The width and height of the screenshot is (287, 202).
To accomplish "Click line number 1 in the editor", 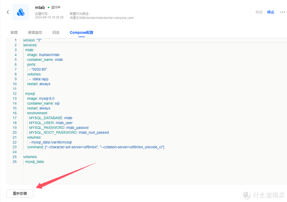I will click(15, 40).
